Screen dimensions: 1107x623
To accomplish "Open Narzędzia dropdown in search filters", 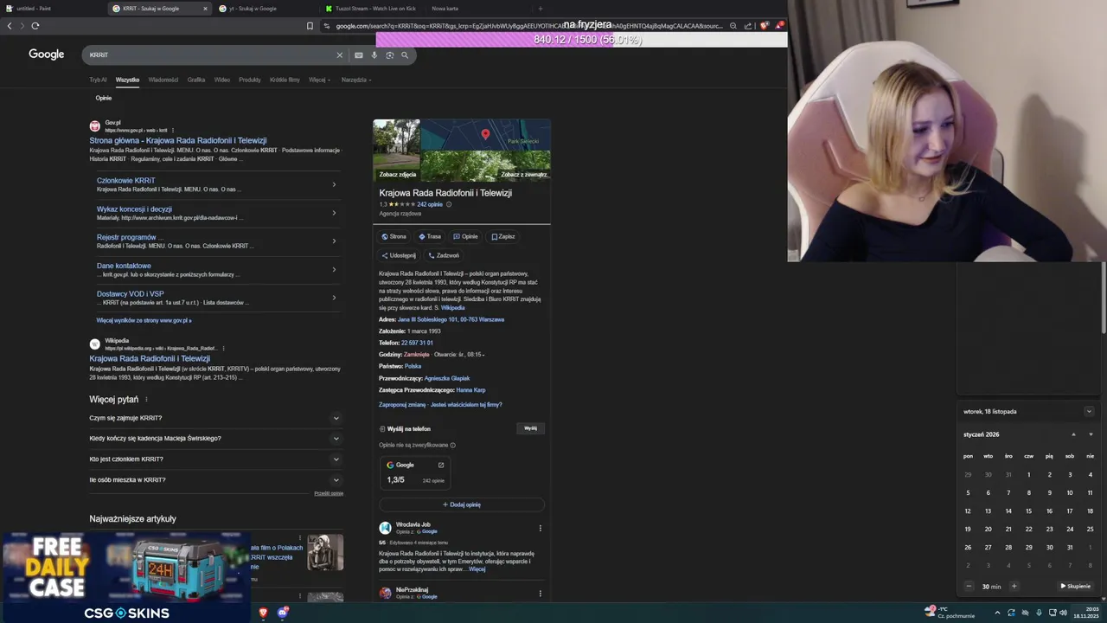I will (356, 80).
